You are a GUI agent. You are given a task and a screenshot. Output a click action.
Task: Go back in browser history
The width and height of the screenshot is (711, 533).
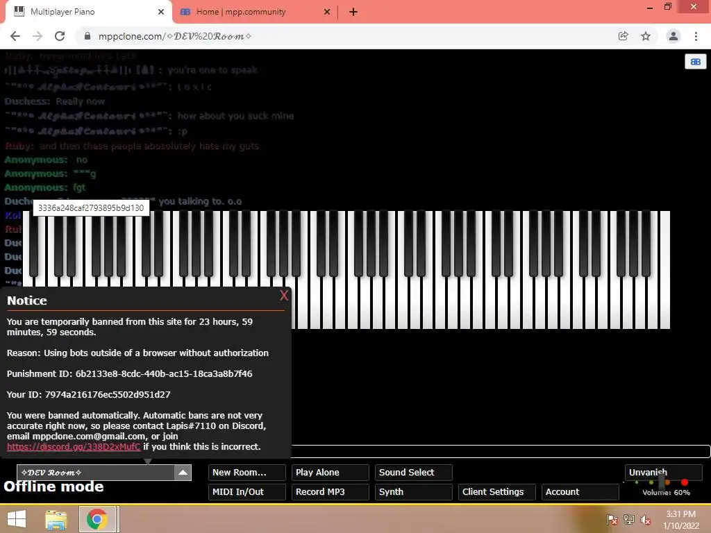15,36
